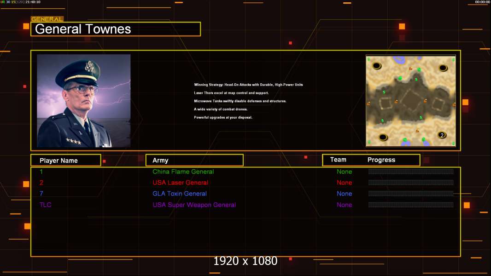Click the 'Winning Strategy: Head-On Attacks' text line
491x276 pixels.
coord(248,85)
